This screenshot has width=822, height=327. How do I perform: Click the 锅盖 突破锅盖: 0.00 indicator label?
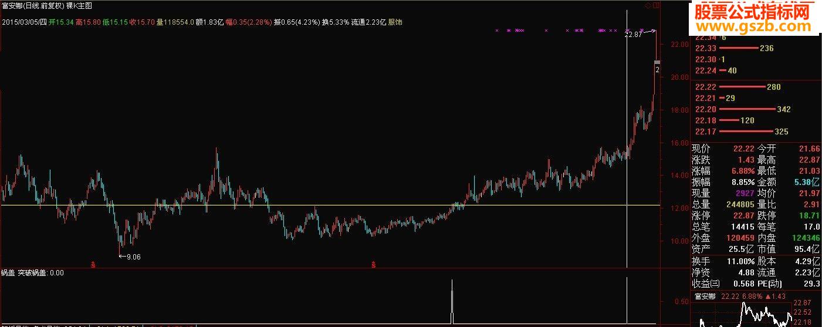pos(32,272)
